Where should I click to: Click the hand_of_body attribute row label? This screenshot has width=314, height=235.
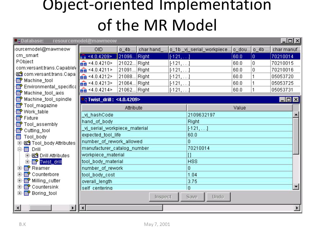(97, 121)
